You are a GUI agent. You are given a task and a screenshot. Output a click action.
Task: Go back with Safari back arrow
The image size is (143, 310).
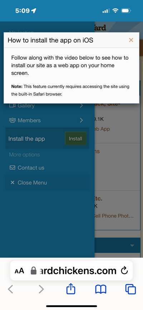(10, 289)
